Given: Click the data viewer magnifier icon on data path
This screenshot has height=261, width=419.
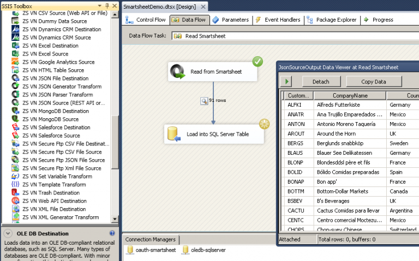Looking at the screenshot, I should point(204,101).
